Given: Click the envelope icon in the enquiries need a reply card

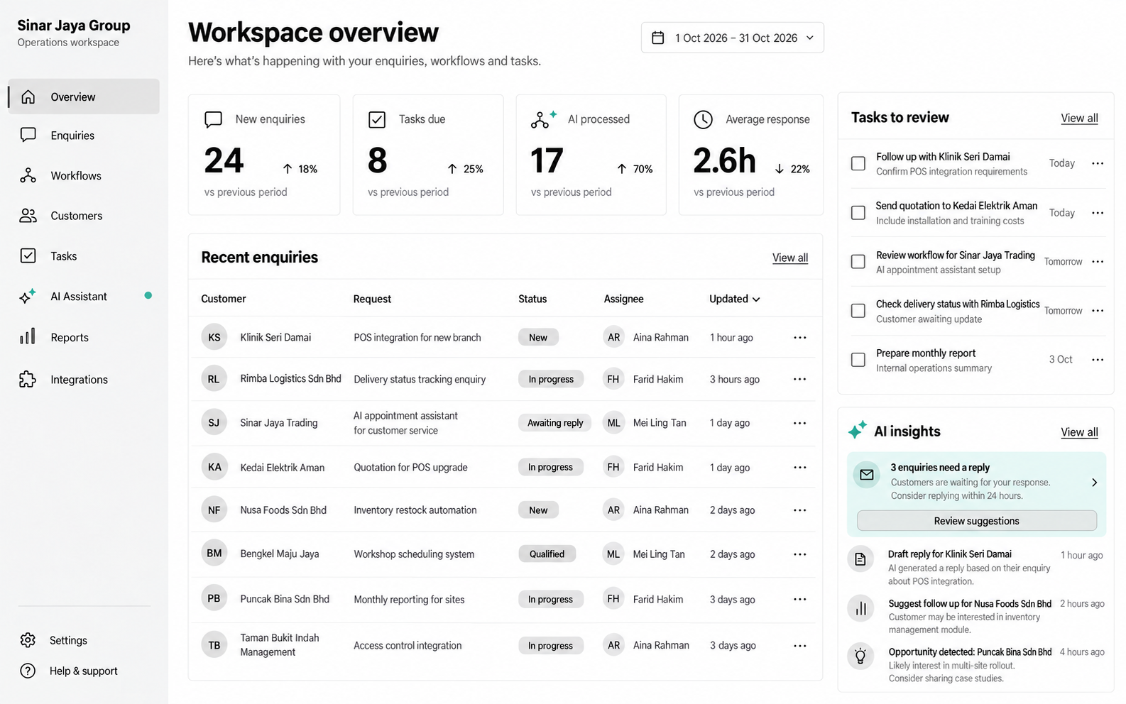Looking at the screenshot, I should 867,475.
